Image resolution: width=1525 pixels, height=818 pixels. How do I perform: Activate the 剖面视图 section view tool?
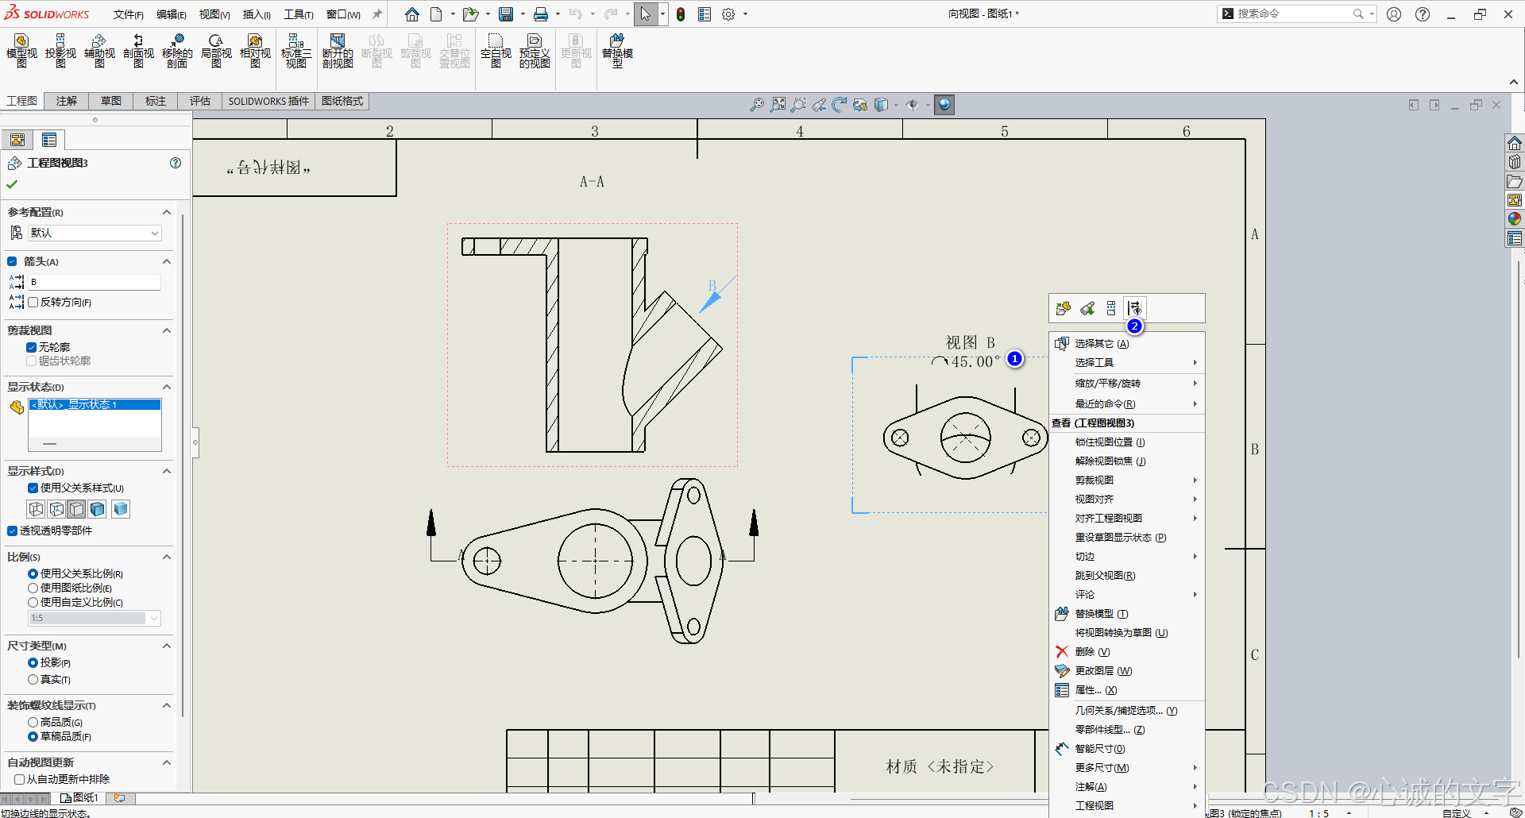click(138, 51)
